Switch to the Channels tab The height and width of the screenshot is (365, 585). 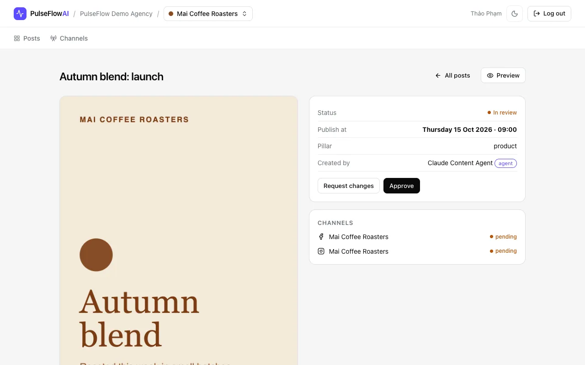[69, 38]
